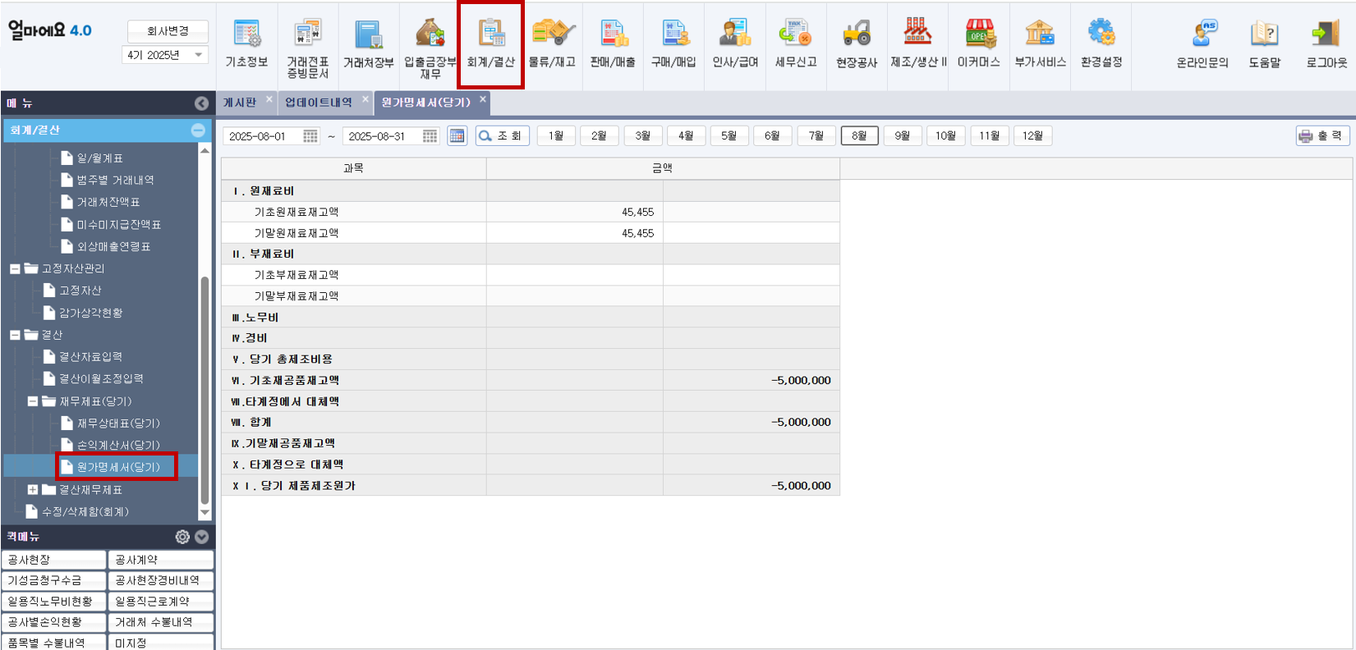Open the 부가서비스 icon

click(1040, 44)
